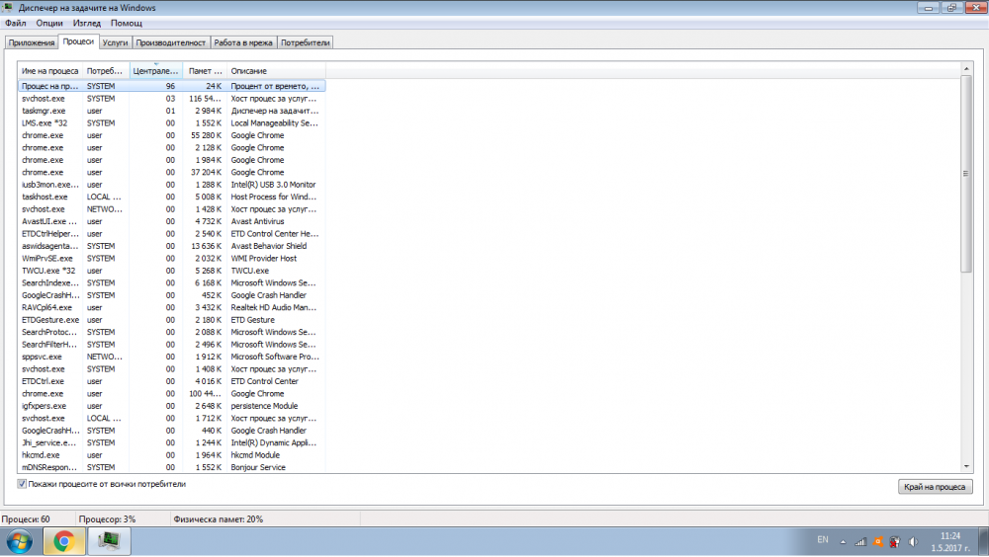Select the RAVCpl64.exe process row
The image size is (989, 557).
click(171, 307)
